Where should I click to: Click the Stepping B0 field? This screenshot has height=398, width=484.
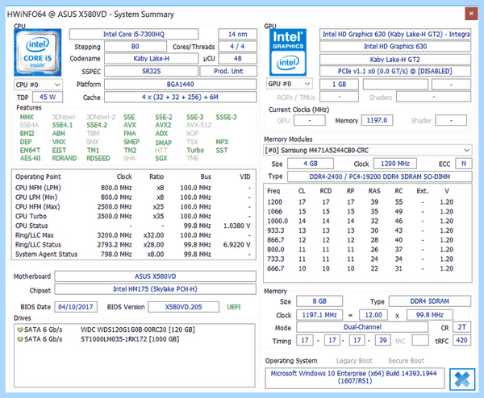(136, 47)
